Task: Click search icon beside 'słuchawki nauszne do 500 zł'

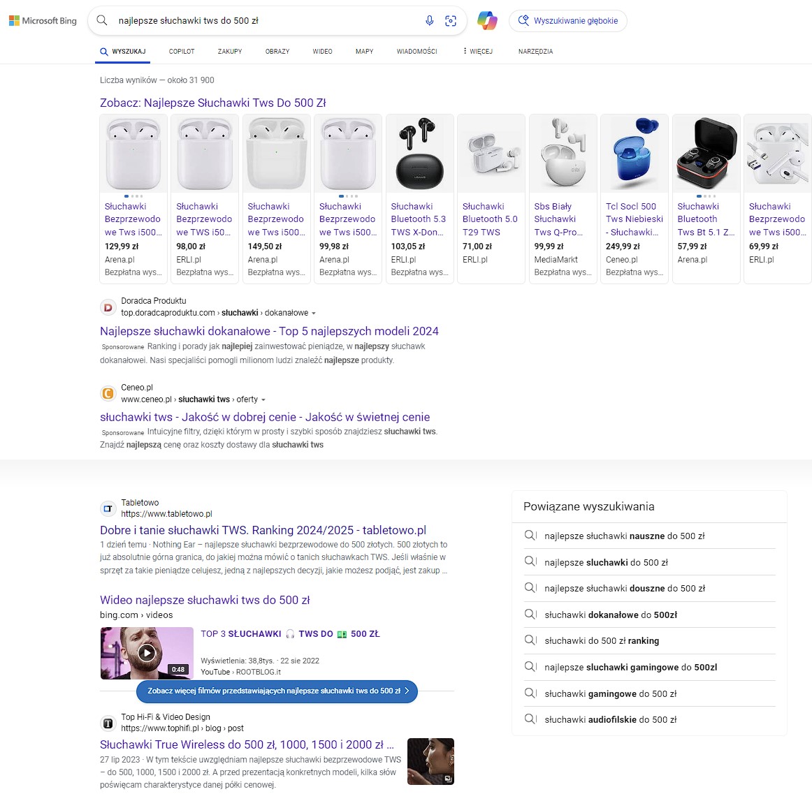Action: pos(530,536)
